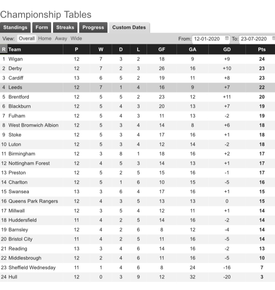Click the R rank column header
This screenshot has height=290, width=275.
4,49
